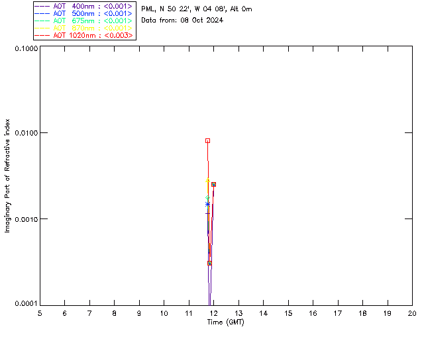This screenshot has width=424, height=339.
Task: Select the yellow triangle data marker
Action: (x=207, y=180)
